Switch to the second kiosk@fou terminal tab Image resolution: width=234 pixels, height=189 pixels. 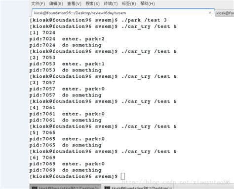[225, 13]
